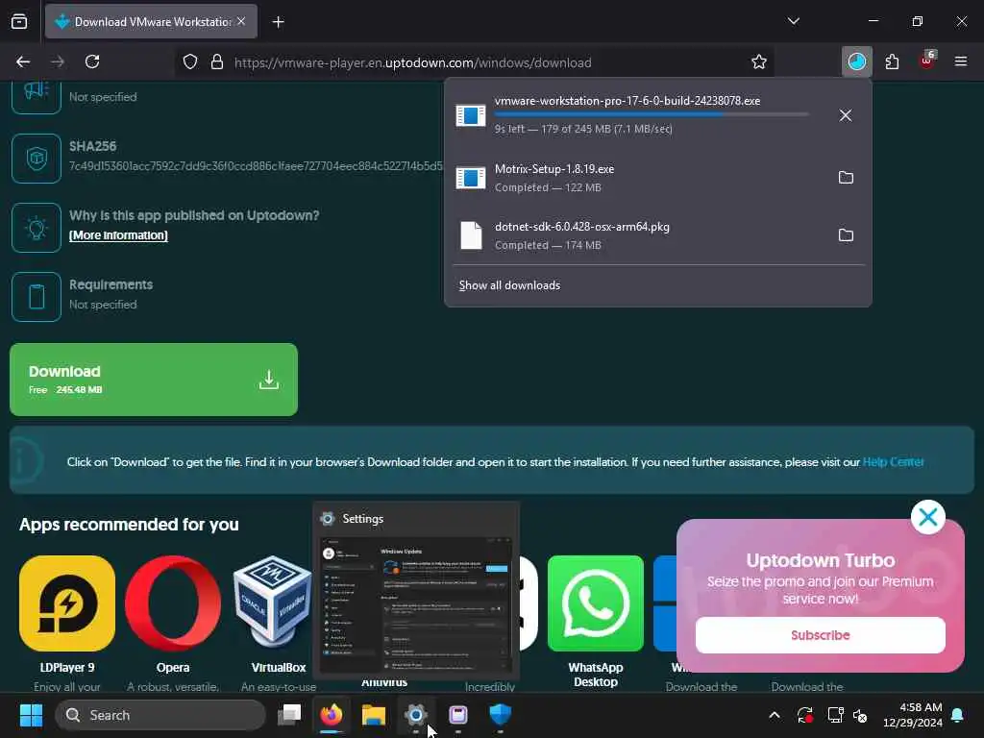The height and width of the screenshot is (738, 984).
Task: Expand hidden system tray icons chevron
Action: (775, 715)
